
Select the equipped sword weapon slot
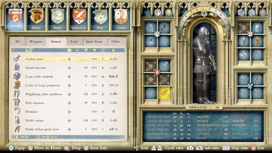164,66
